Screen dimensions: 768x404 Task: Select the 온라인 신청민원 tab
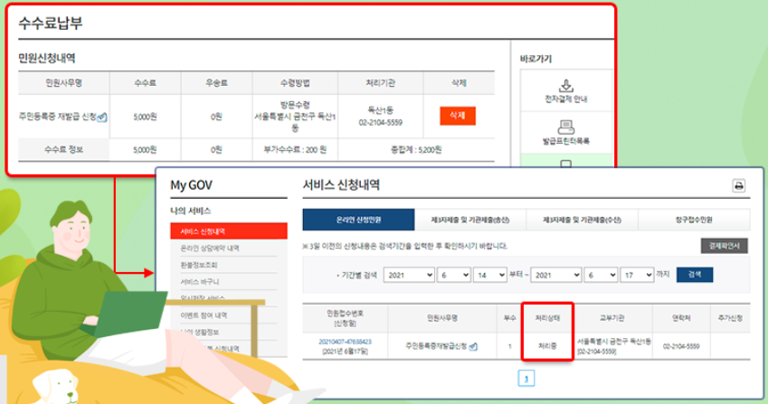click(358, 220)
